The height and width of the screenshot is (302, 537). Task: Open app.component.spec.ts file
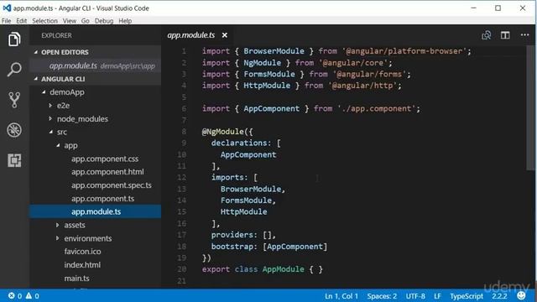112,185
